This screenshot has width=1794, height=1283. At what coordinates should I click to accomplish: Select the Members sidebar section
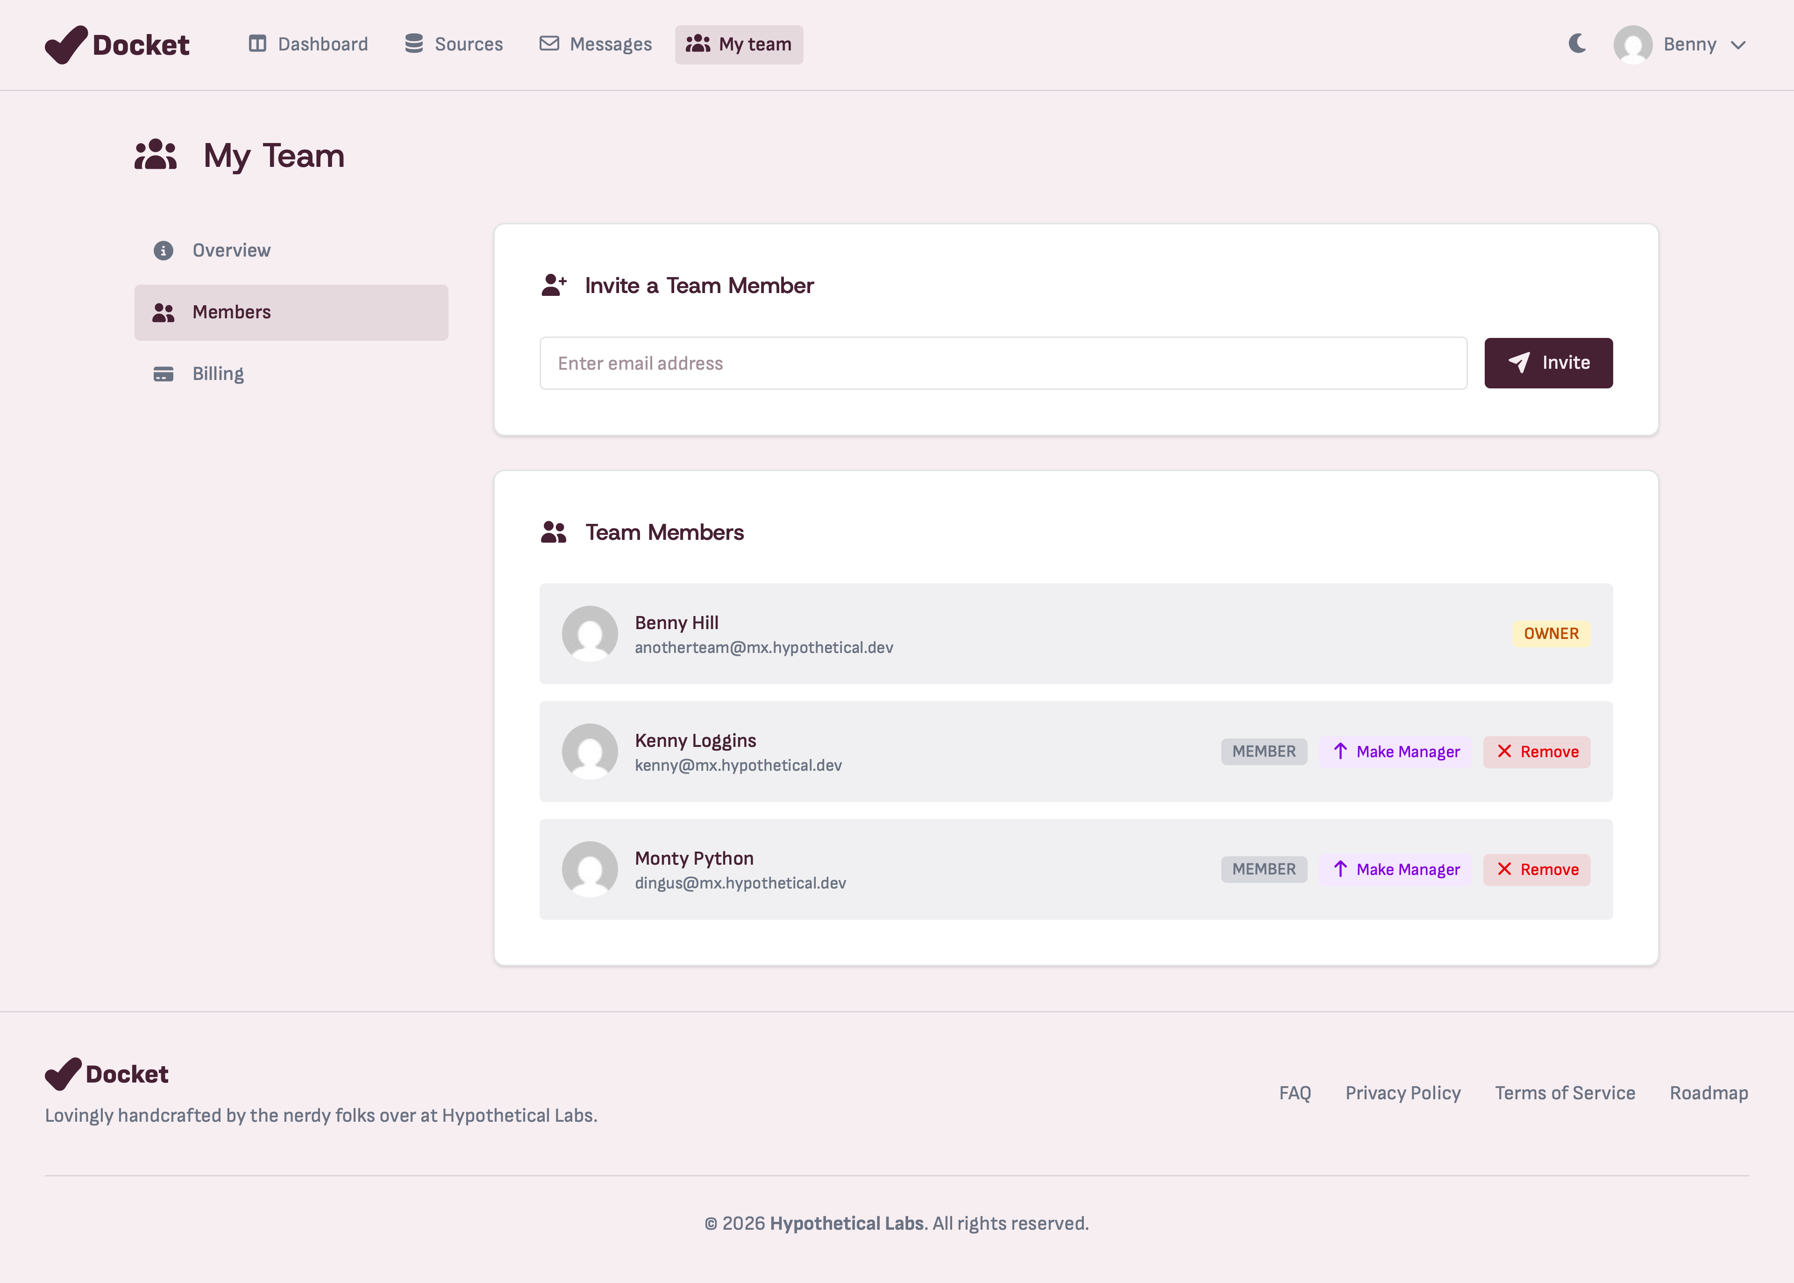click(291, 312)
